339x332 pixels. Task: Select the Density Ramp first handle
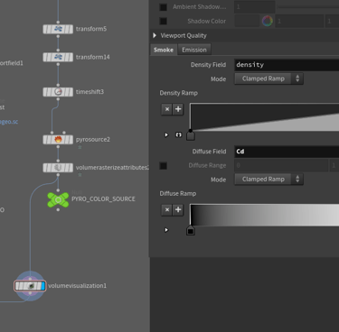click(191, 135)
